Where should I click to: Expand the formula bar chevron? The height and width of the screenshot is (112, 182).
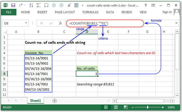pyautogui.click(x=177, y=23)
